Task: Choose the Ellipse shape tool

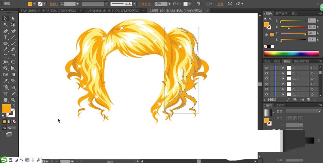Action: pyautogui.click(x=5, y=43)
